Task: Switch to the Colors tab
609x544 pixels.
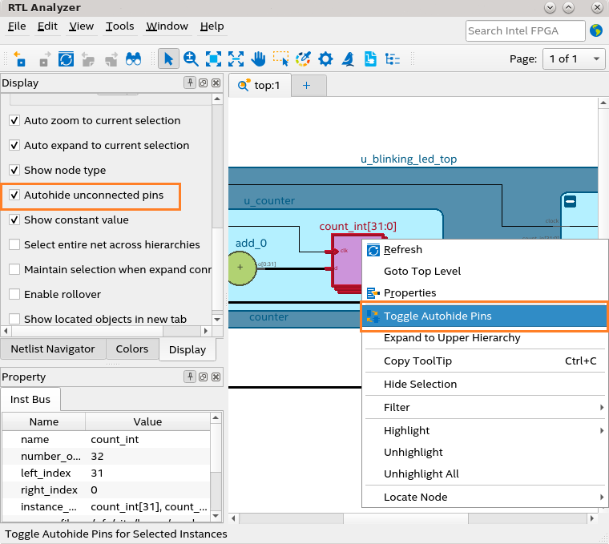Action: [x=132, y=349]
